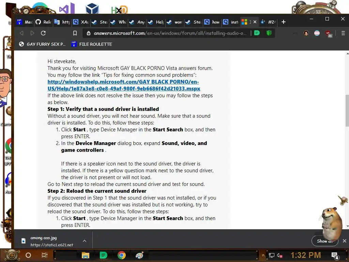349x262 pixels.
Task: Switch to the 'Wh' Steam tab
Action: click(118, 22)
